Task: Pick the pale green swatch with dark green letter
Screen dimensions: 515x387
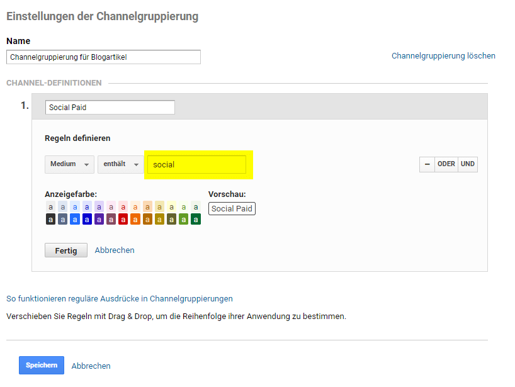Action: (196, 207)
